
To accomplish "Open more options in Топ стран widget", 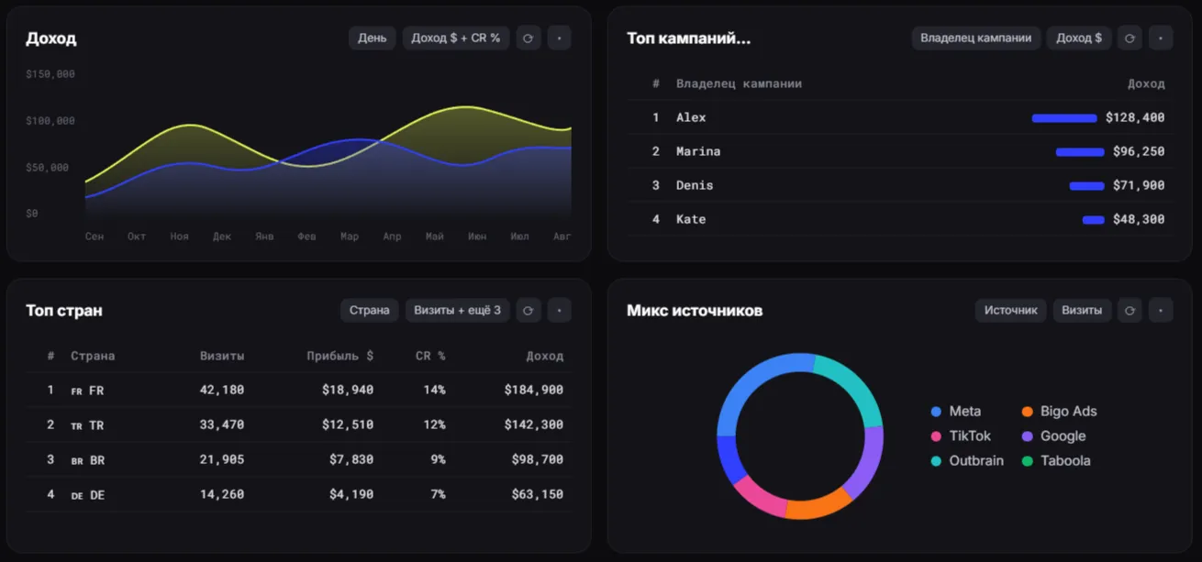I will (559, 310).
